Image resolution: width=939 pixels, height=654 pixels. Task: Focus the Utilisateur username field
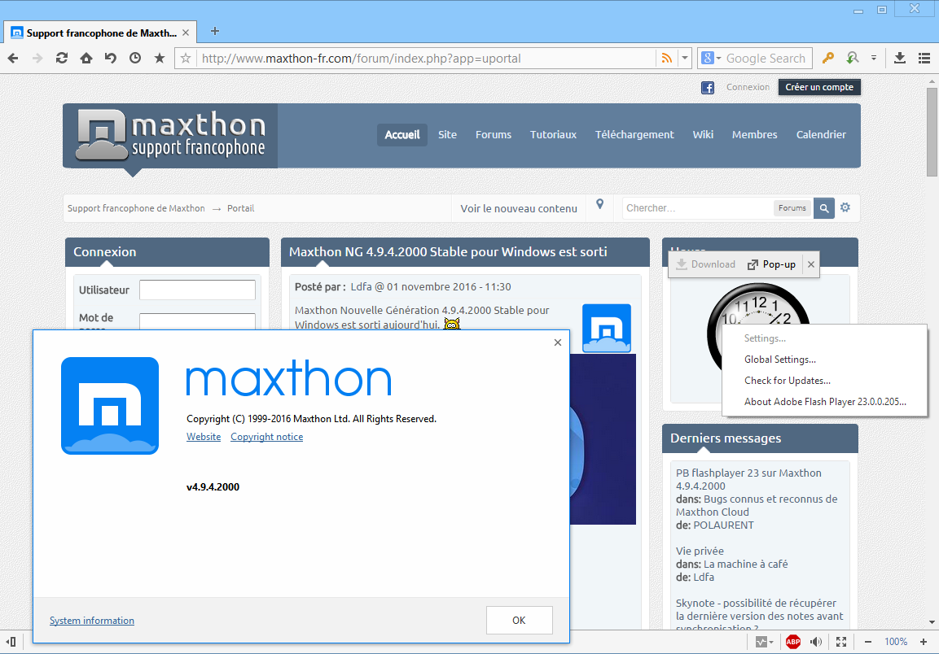[198, 290]
